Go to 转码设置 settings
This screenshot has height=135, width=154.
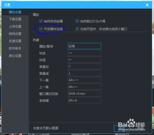(15, 34)
